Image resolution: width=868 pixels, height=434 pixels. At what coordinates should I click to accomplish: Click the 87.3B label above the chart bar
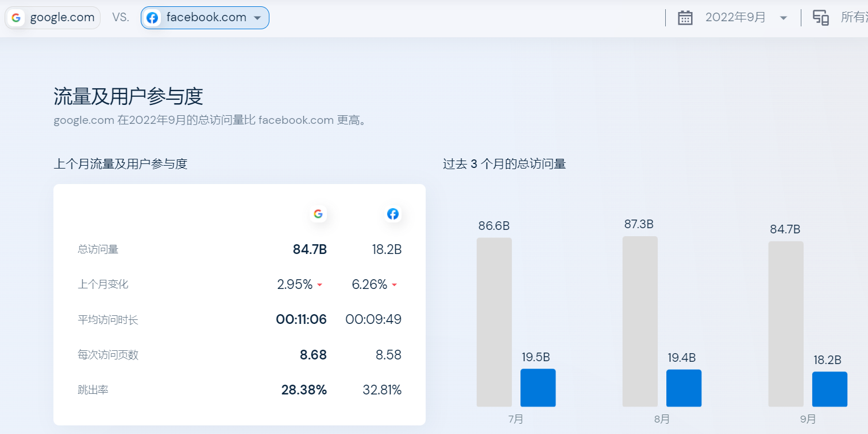(x=639, y=224)
